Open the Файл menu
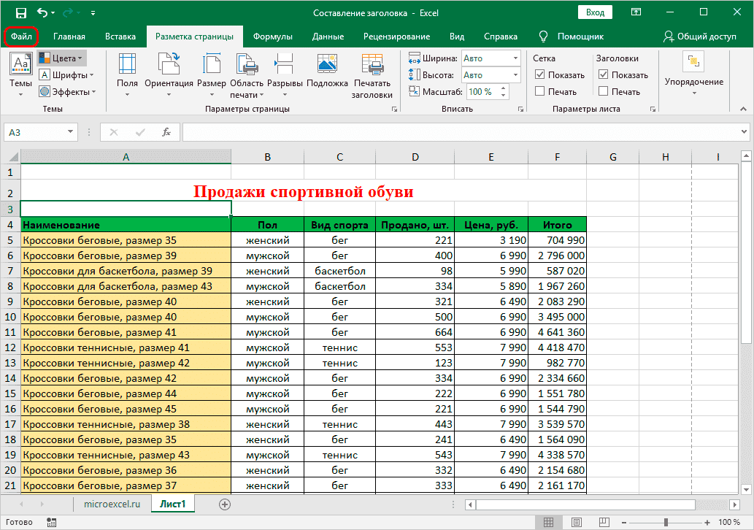The width and height of the screenshot is (754, 530). coord(20,37)
